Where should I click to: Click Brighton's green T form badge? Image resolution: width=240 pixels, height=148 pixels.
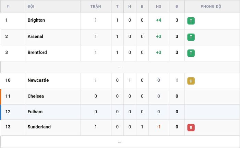click(x=191, y=21)
